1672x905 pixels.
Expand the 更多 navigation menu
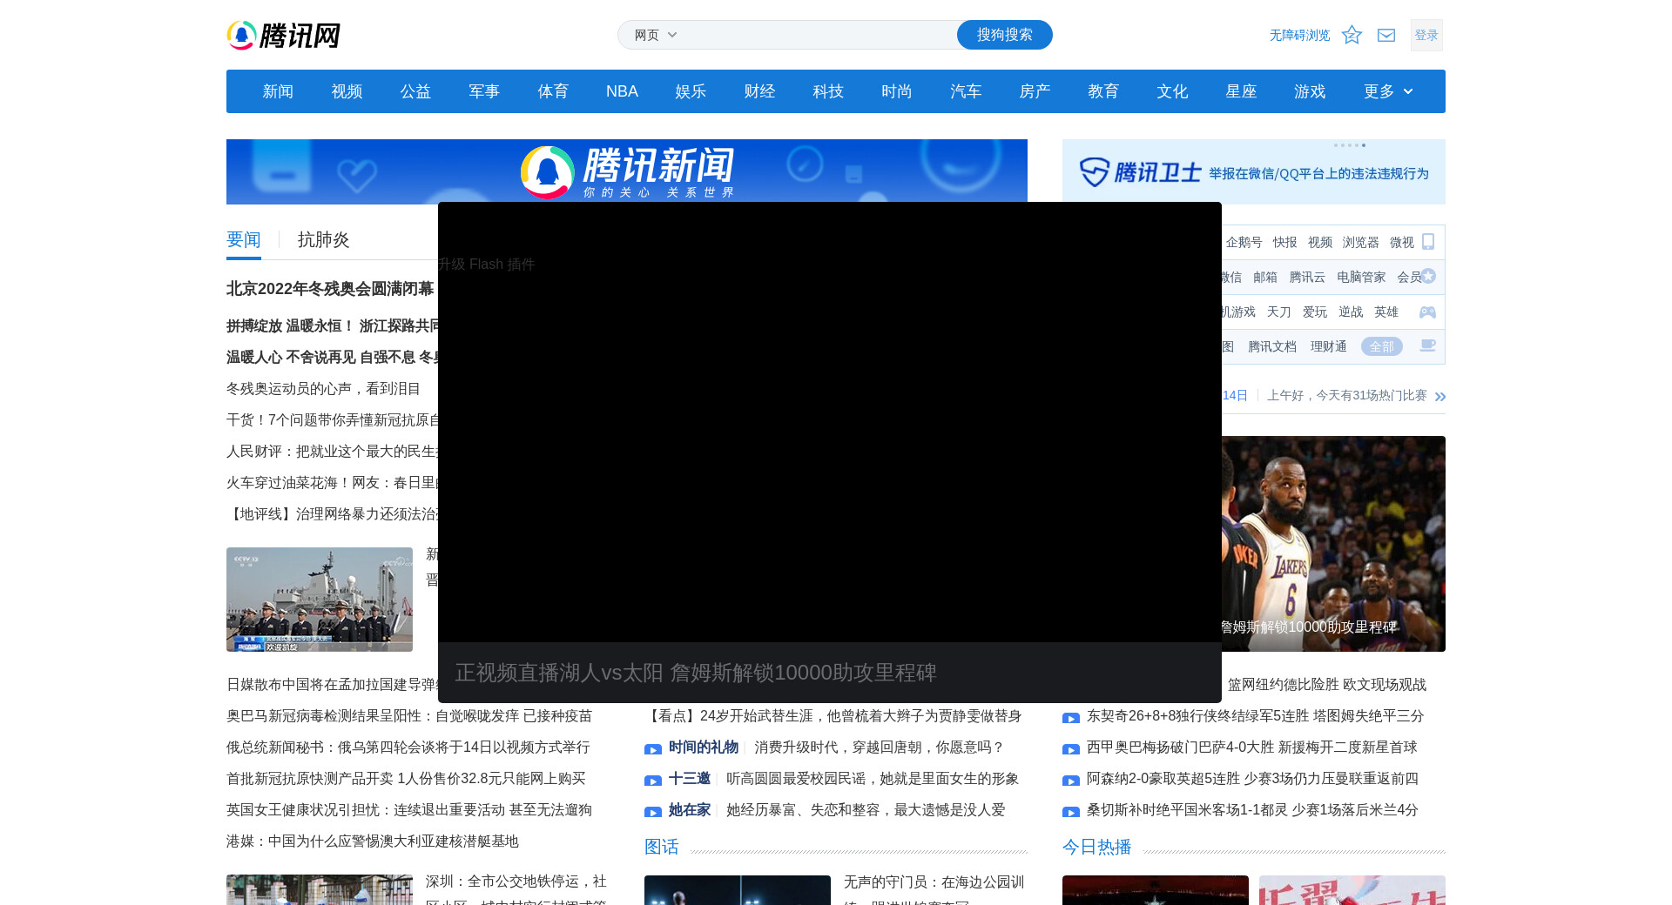1387,91
